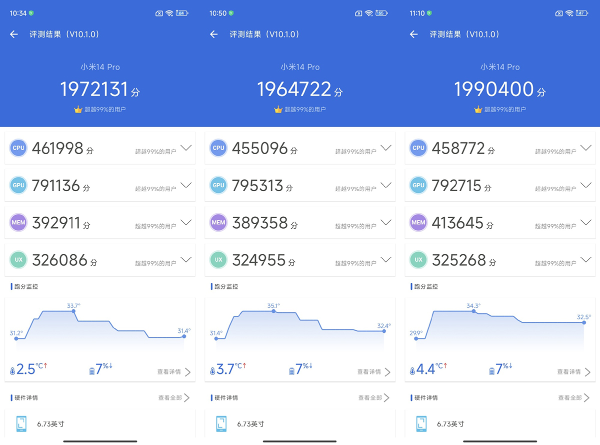Tap the battery indicator showing 47

(x=582, y=13)
